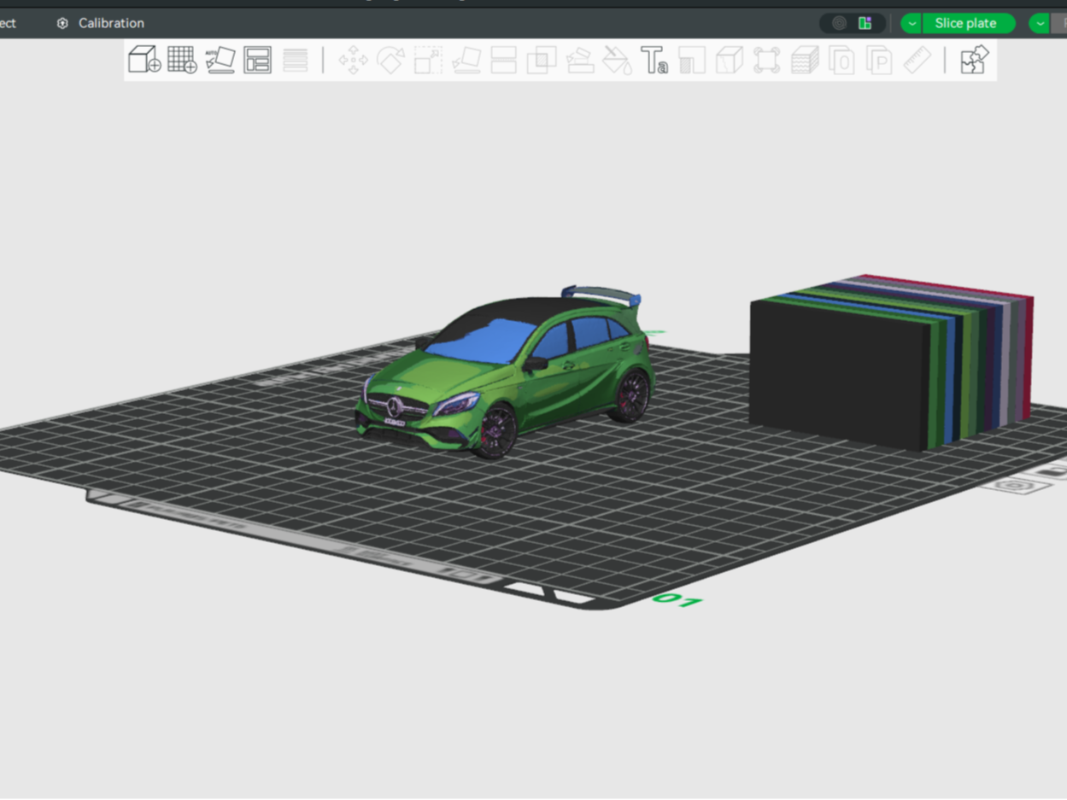This screenshot has height=800, width=1067.
Task: Click the toolbar icon showing a 3D cube outline
Action: [x=729, y=60]
